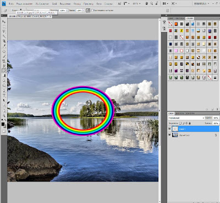
Task: Select the Gradient tool
Action: tap(4, 76)
